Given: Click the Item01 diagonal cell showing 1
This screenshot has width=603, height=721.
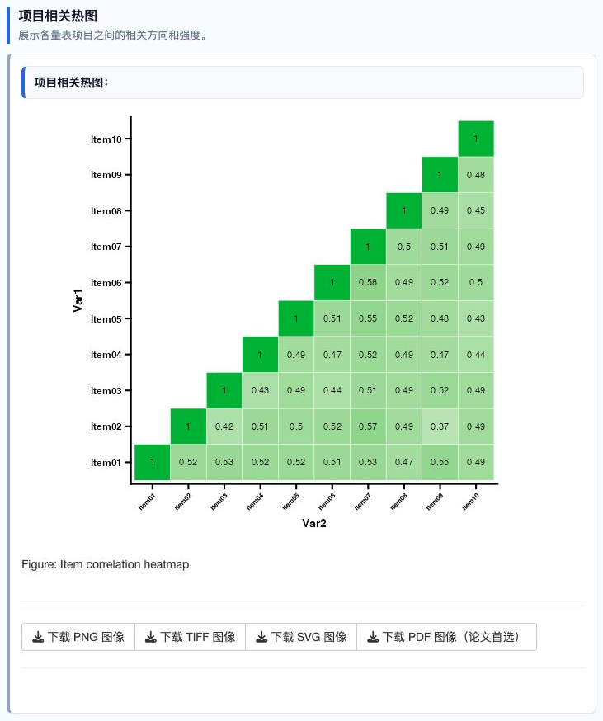Looking at the screenshot, I should tap(153, 462).
